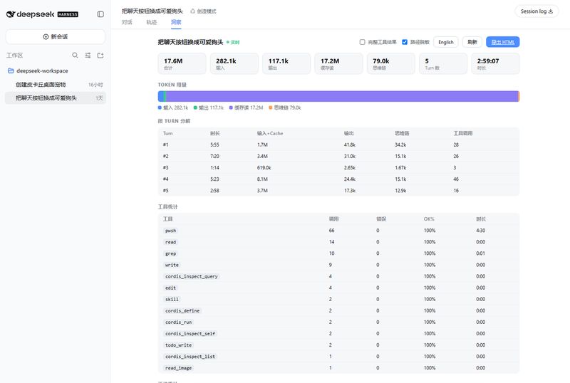Click the purple segment of the token usage bar
570x383 pixels.
(x=342, y=96)
